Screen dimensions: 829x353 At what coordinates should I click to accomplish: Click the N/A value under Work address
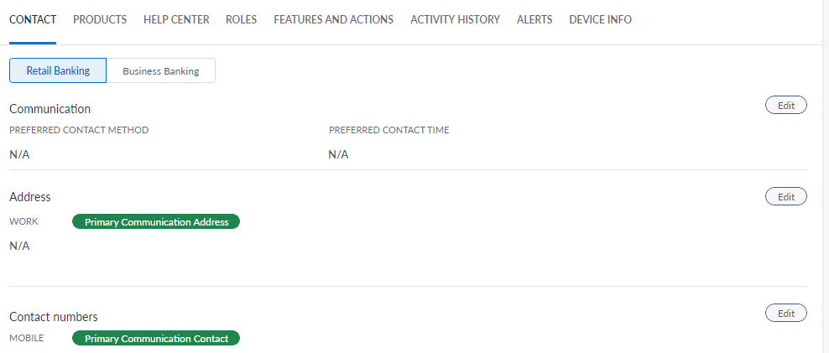pyautogui.click(x=19, y=247)
